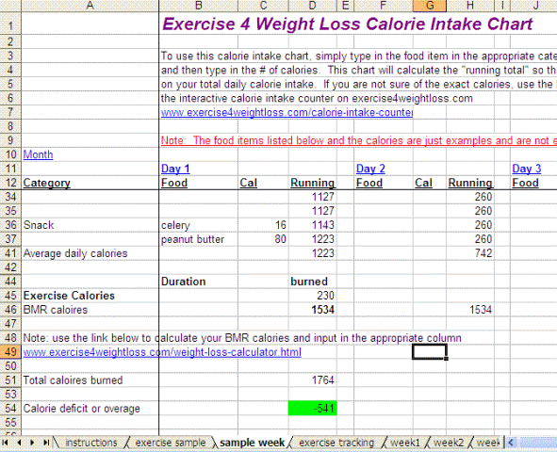The width and height of the screenshot is (557, 452).
Task: Select column G header
Action: (x=430, y=6)
